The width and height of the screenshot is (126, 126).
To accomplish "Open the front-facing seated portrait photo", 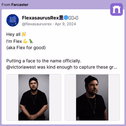I will 34,97.
